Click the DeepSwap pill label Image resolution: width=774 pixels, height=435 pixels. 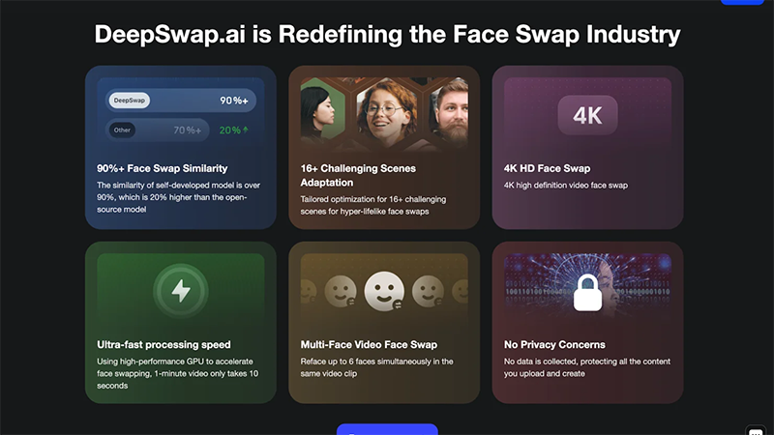pos(130,101)
